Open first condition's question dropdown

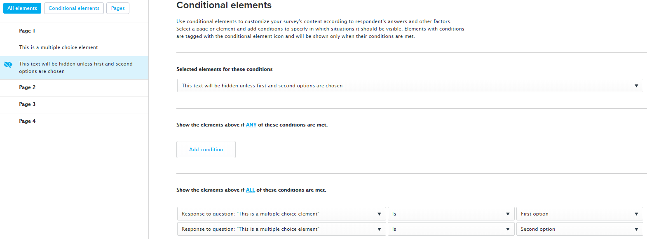click(281, 214)
